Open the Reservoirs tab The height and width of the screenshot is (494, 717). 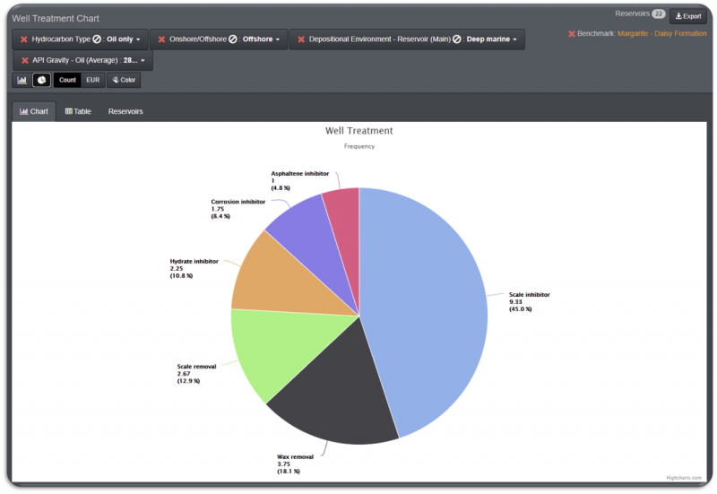point(125,112)
